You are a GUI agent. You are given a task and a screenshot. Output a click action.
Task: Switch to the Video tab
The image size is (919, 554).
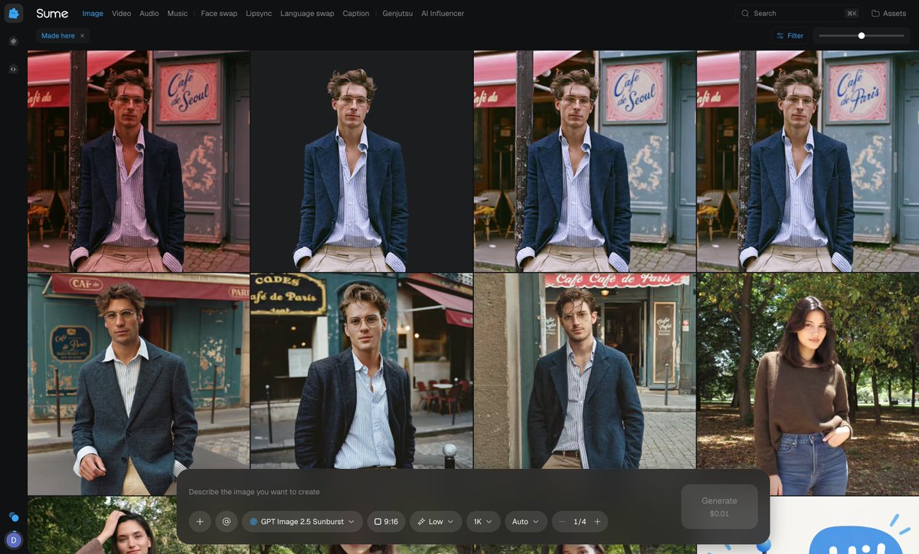point(121,13)
